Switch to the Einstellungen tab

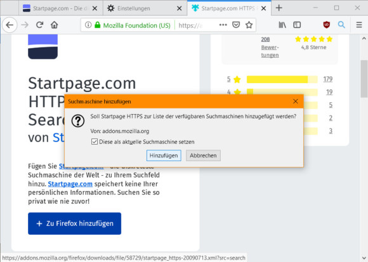click(x=145, y=8)
